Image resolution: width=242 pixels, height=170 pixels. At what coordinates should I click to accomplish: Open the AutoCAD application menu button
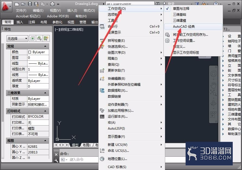coord(6,7)
